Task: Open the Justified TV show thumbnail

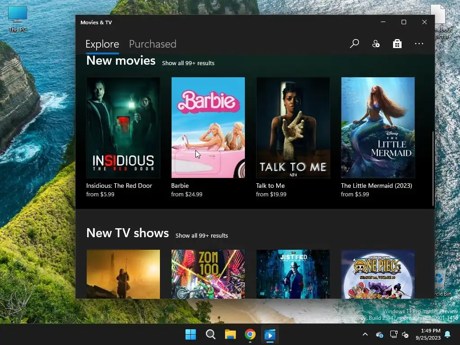Action: coord(293,274)
